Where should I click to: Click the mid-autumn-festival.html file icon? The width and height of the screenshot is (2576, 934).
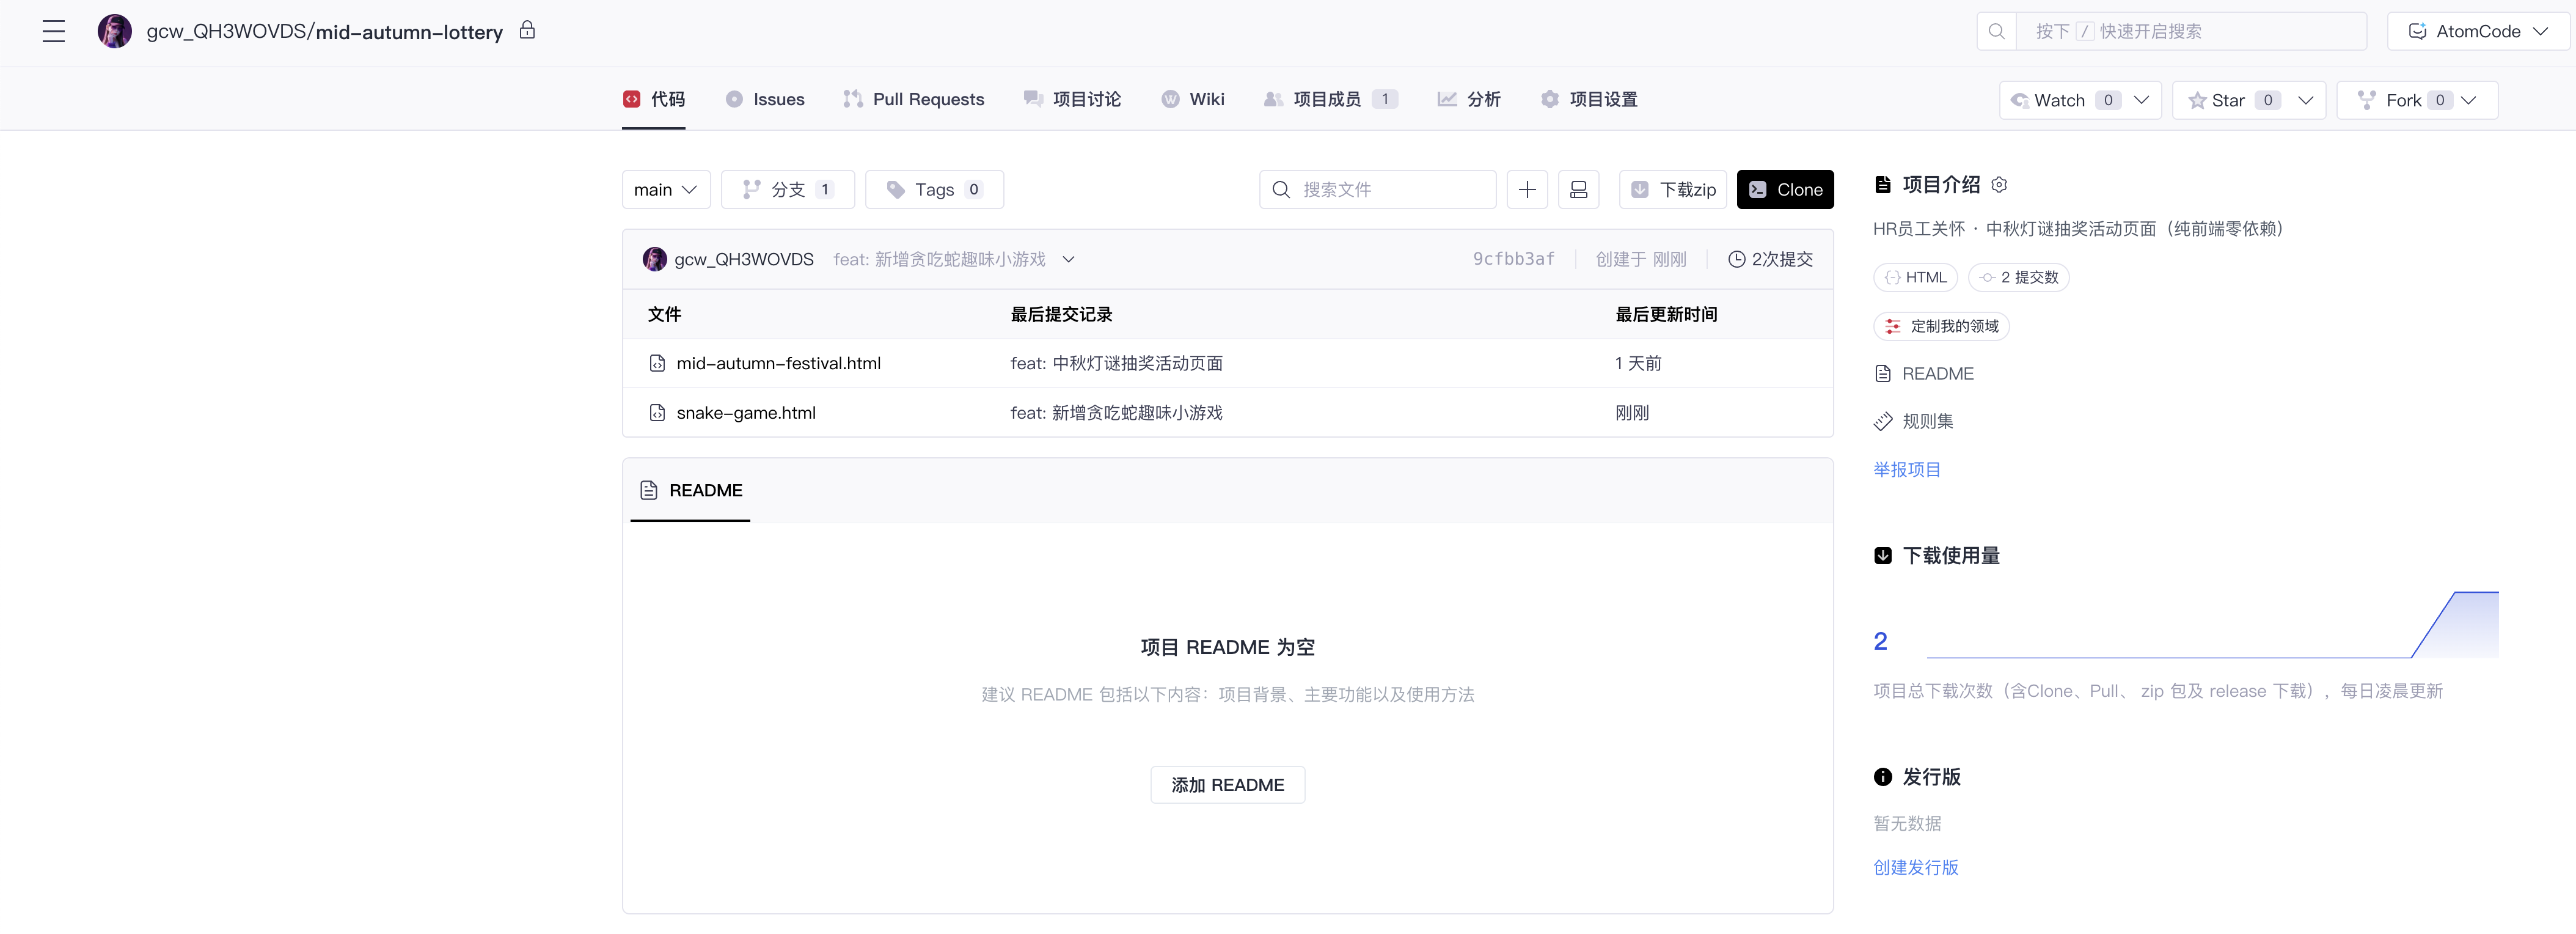(657, 364)
